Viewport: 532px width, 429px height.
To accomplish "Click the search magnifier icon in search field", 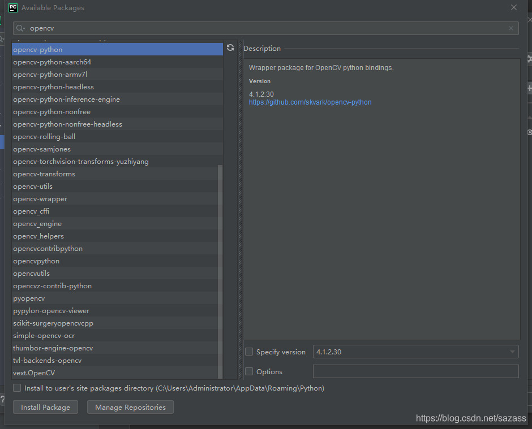I will pos(21,28).
